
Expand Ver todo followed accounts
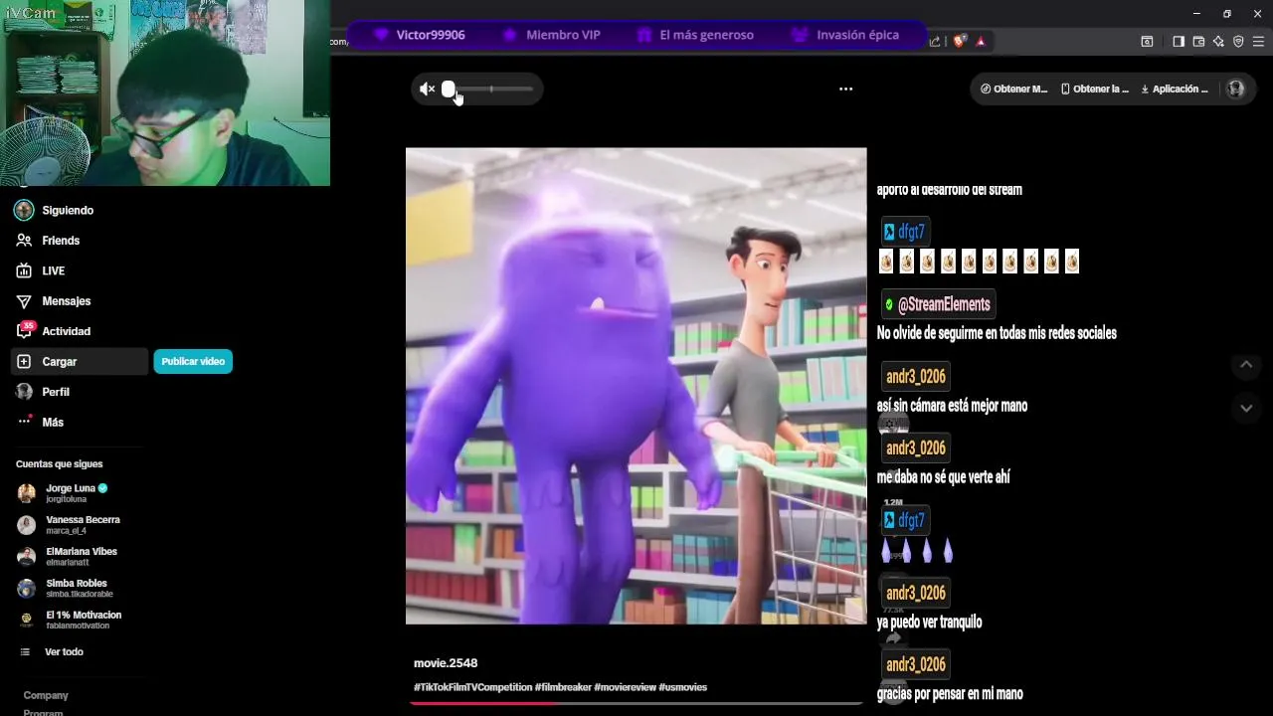pos(64,652)
